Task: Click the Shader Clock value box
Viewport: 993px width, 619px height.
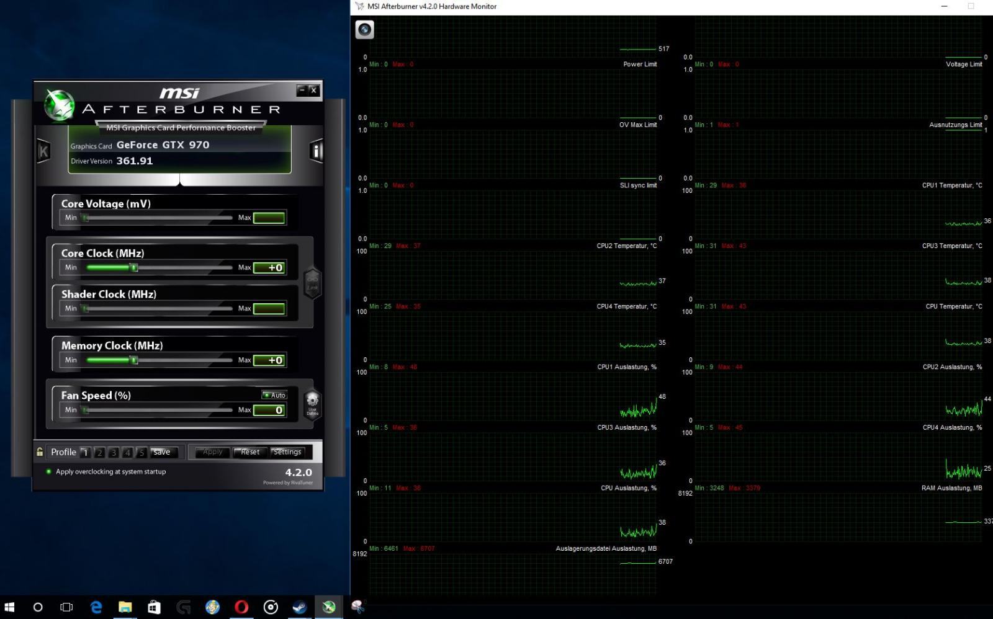Action: coord(269,308)
